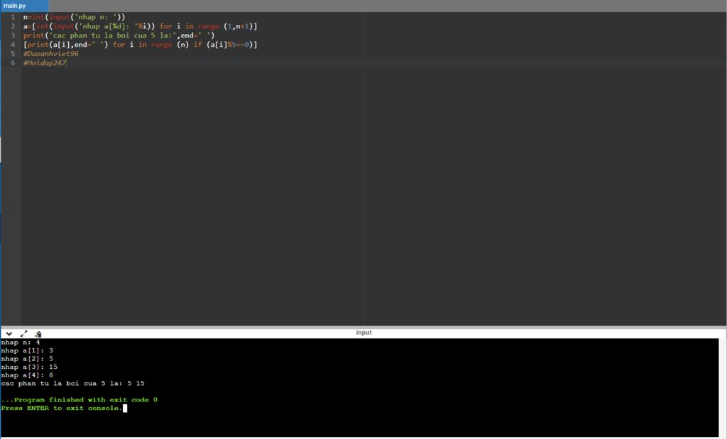Click the console line 'nhap a[4]: 8'
Viewport: 727px width, 439px height.
pyautogui.click(x=27, y=375)
